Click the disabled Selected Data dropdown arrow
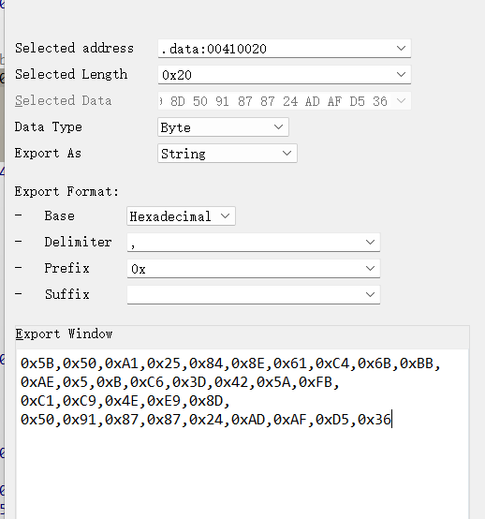Viewport: 485px width, 519px height. point(401,100)
